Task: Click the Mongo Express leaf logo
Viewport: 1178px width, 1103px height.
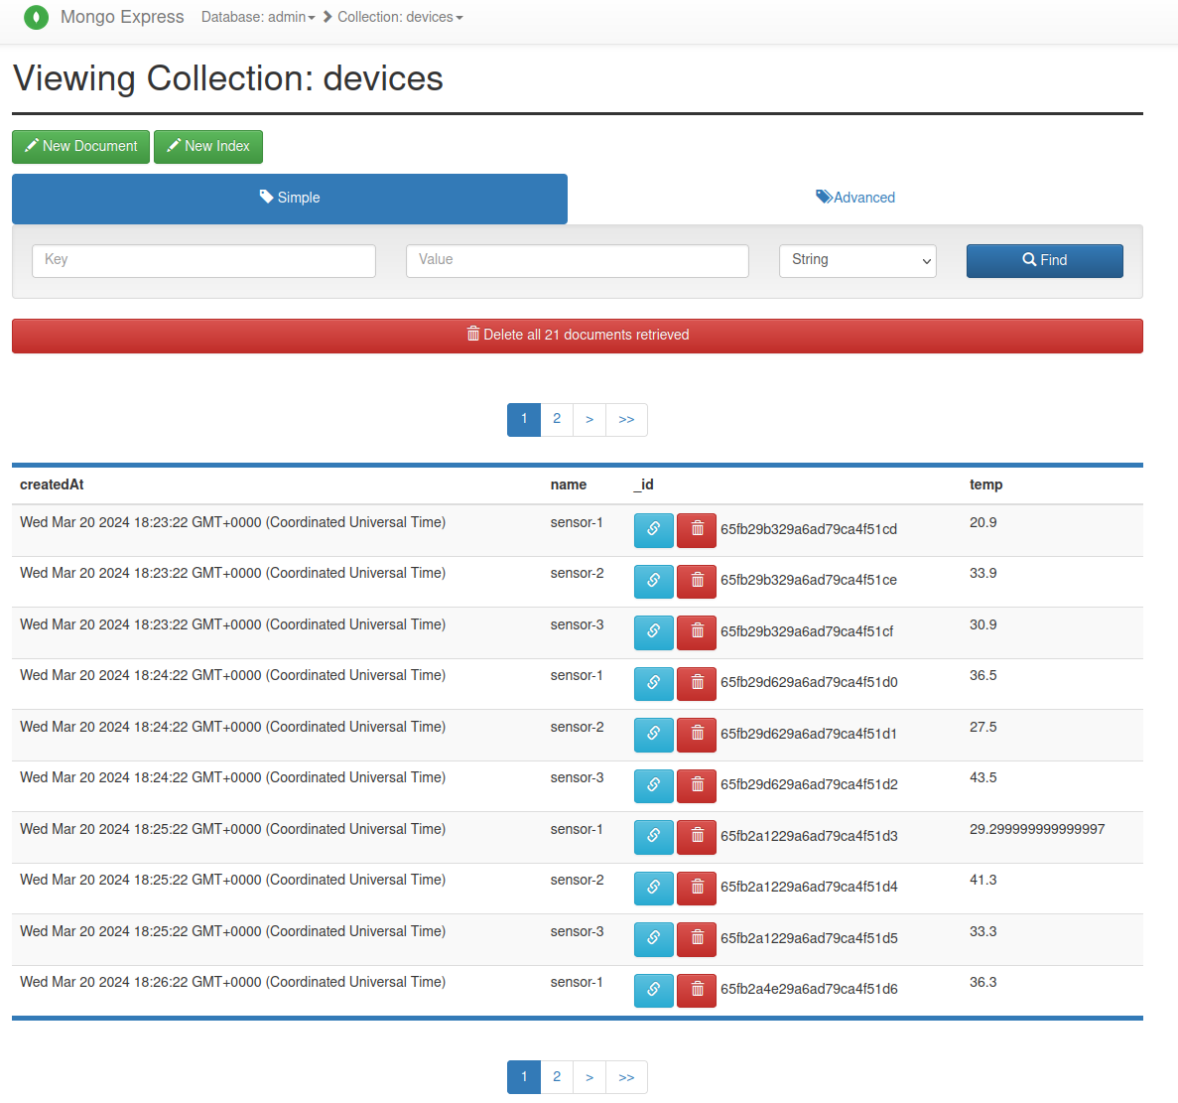Action: [x=36, y=17]
